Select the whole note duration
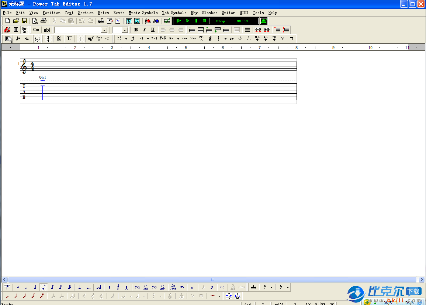 tap(18, 287)
